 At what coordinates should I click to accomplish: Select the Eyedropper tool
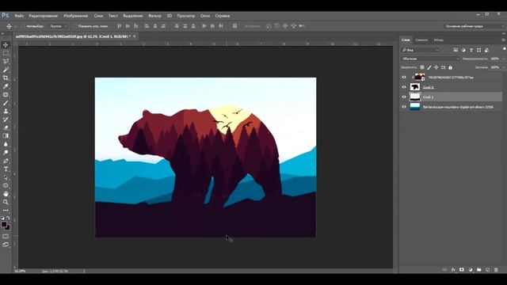click(x=6, y=86)
